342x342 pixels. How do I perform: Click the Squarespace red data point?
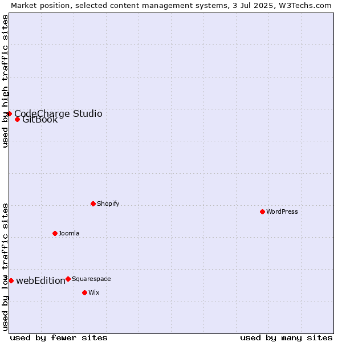68,279
